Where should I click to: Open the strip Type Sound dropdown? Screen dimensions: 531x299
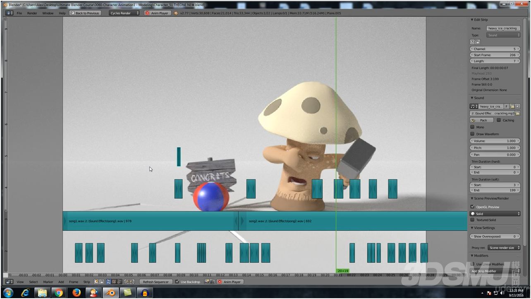coord(504,35)
